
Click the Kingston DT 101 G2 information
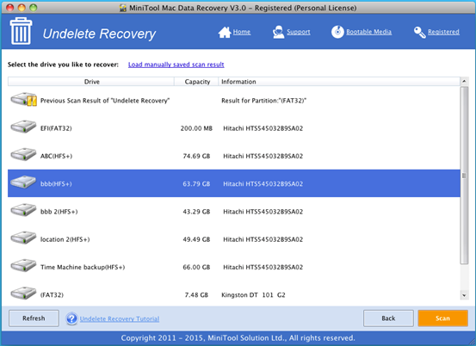pos(253,295)
